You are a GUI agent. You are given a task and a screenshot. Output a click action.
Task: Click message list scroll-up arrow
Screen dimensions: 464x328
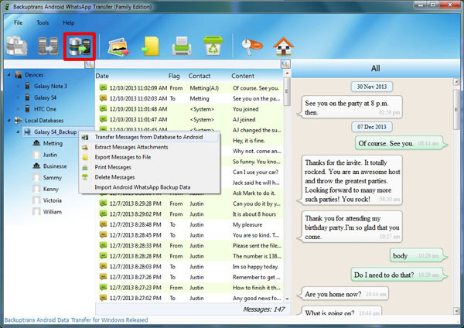(287, 73)
